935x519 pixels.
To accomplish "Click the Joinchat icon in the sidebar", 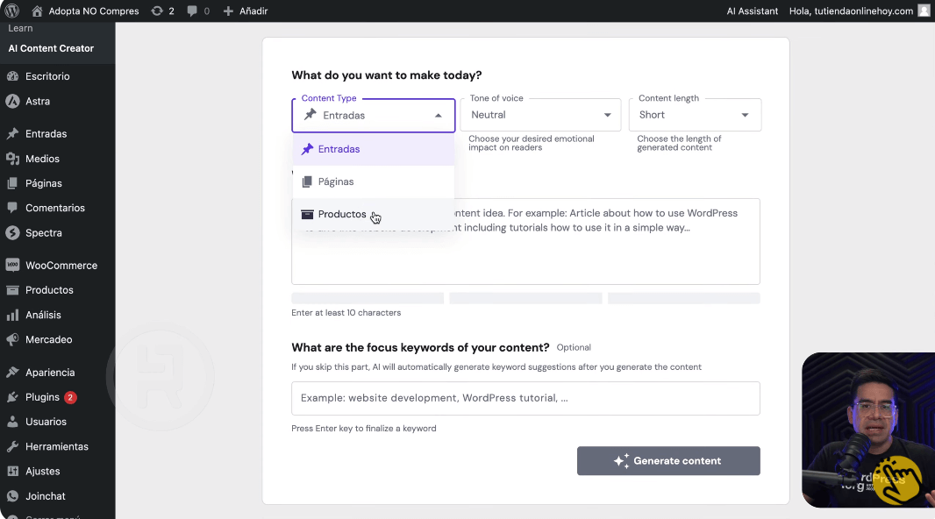I will click(x=12, y=495).
